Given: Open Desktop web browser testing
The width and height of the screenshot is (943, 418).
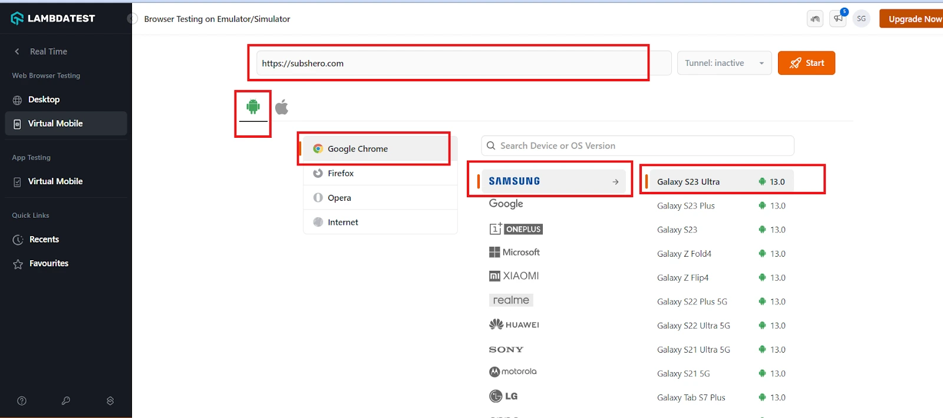Looking at the screenshot, I should 66,99.
